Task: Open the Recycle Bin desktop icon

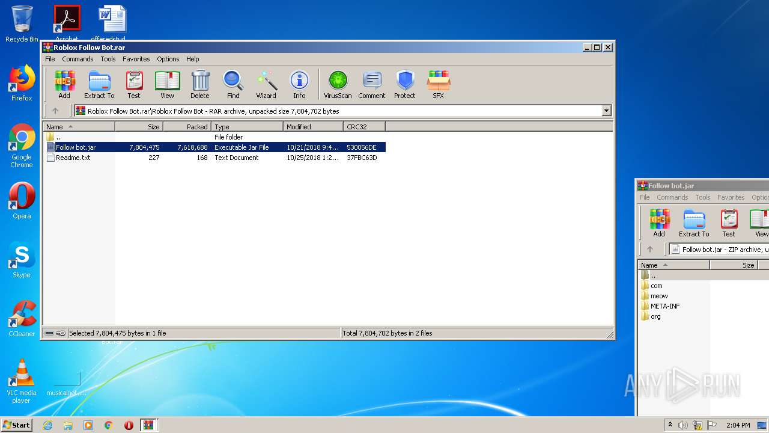Action: pyautogui.click(x=22, y=24)
